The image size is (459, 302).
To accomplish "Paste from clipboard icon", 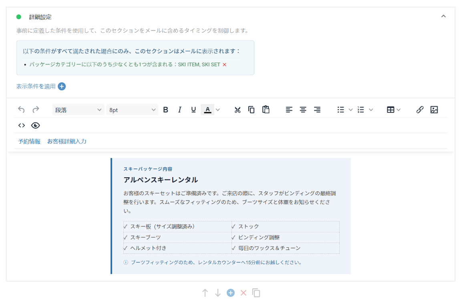I will (x=266, y=109).
